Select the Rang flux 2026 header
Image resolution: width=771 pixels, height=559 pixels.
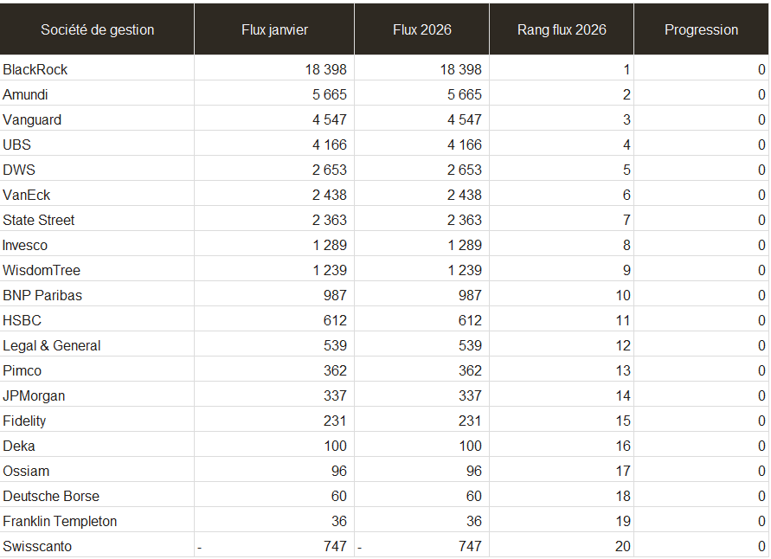point(562,29)
